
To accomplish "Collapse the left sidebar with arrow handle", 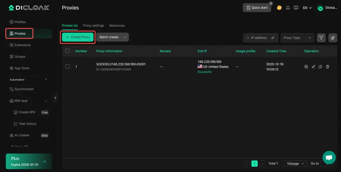I will point(55,98).
